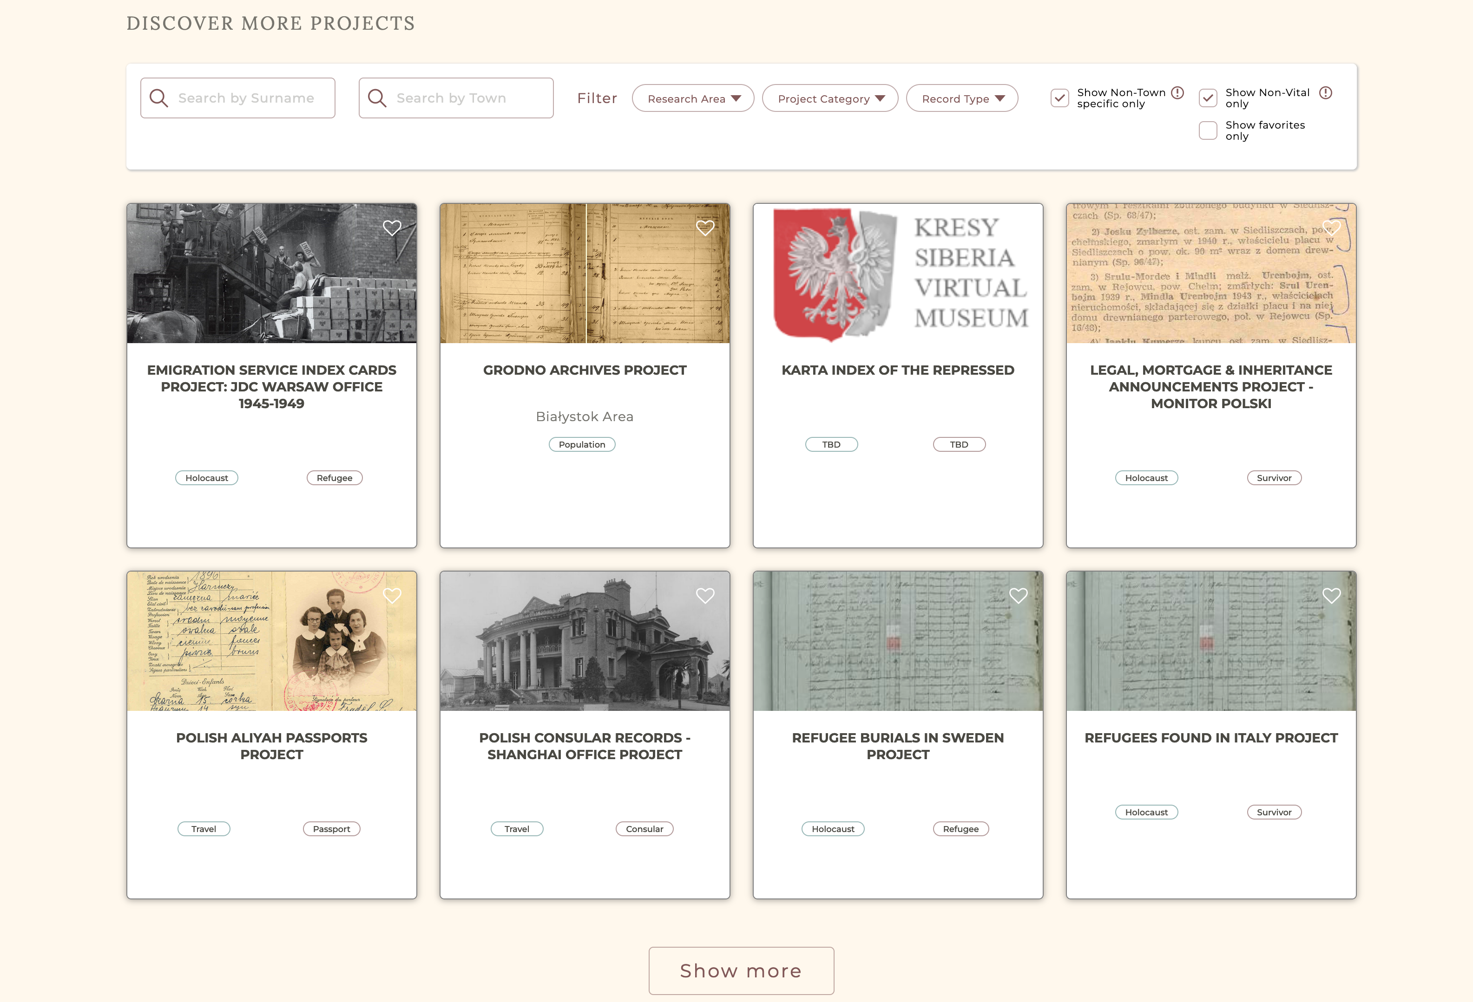Favorite the Refugees Found in Italy project
Viewport: 1473px width, 1002px height.
click(1331, 595)
